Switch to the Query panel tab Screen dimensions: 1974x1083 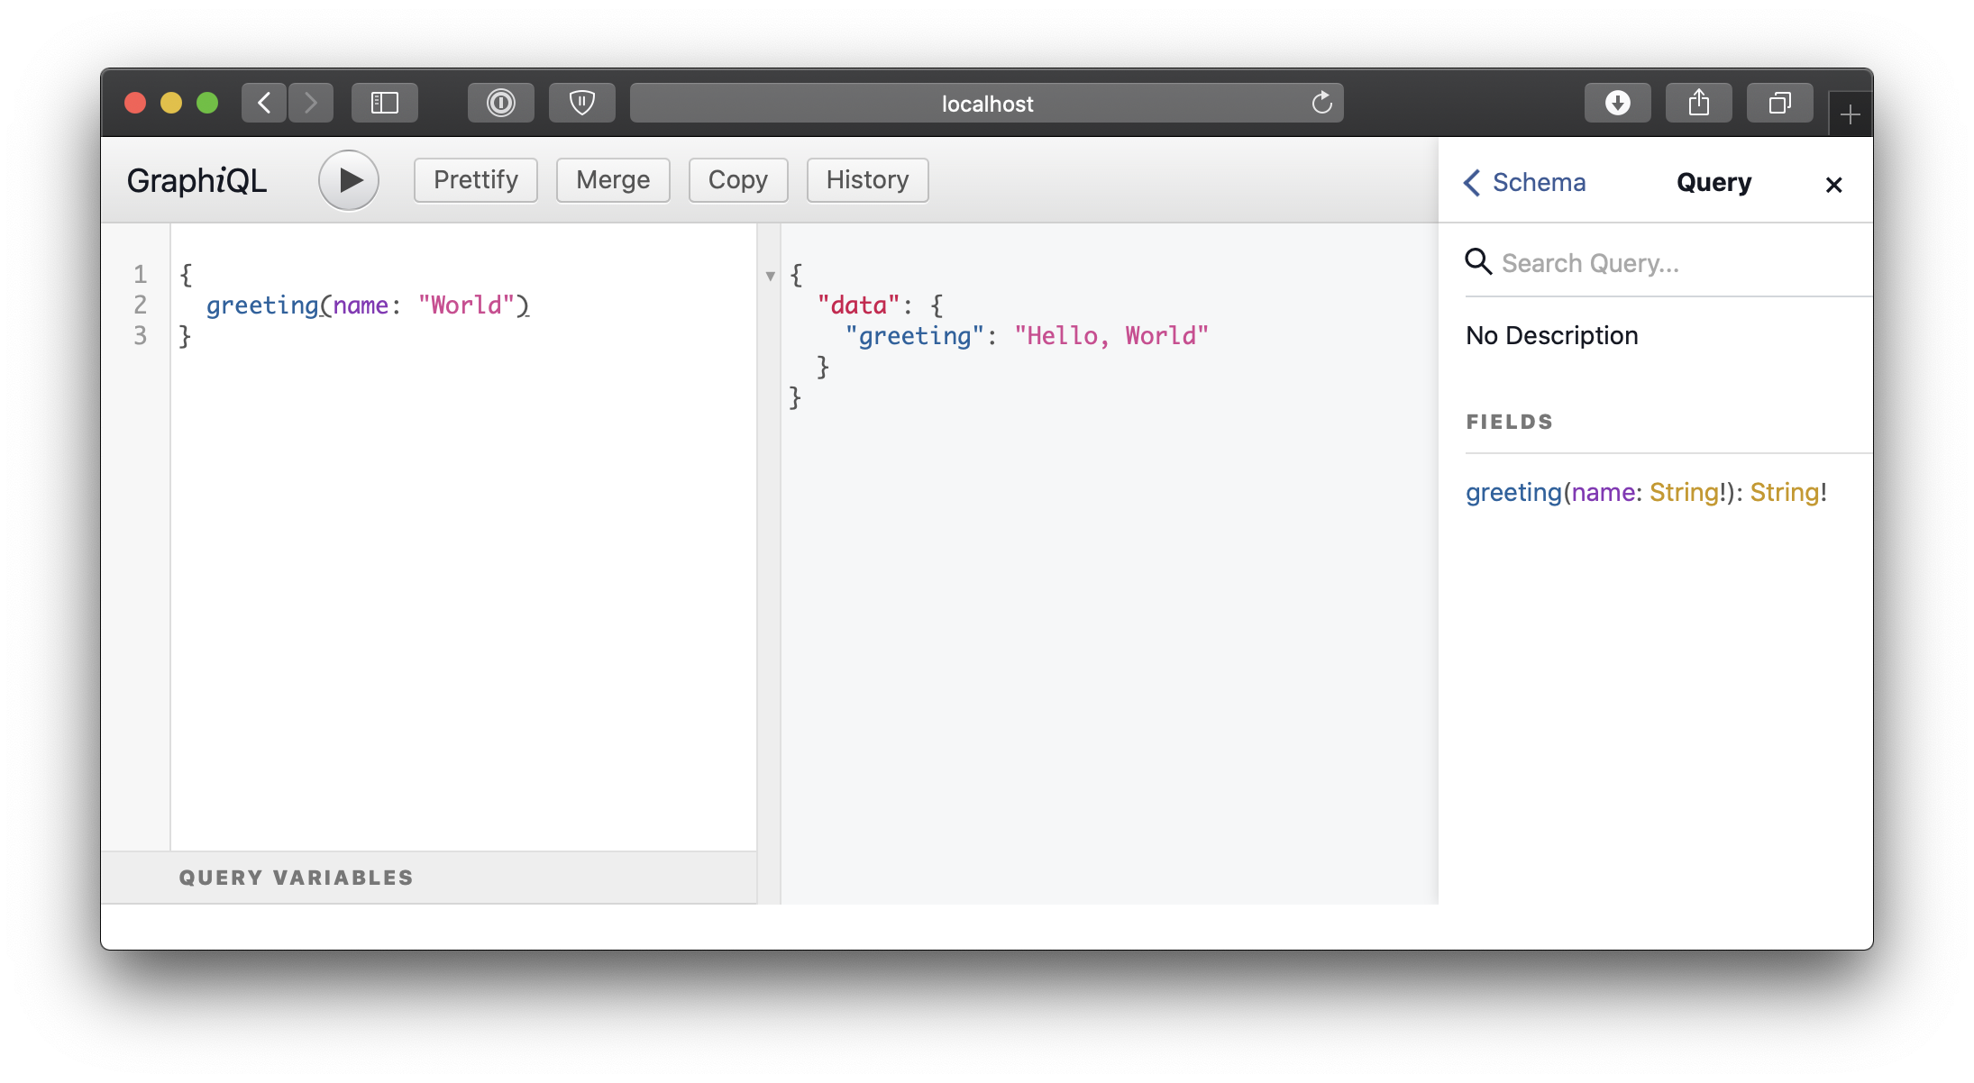(x=1714, y=181)
